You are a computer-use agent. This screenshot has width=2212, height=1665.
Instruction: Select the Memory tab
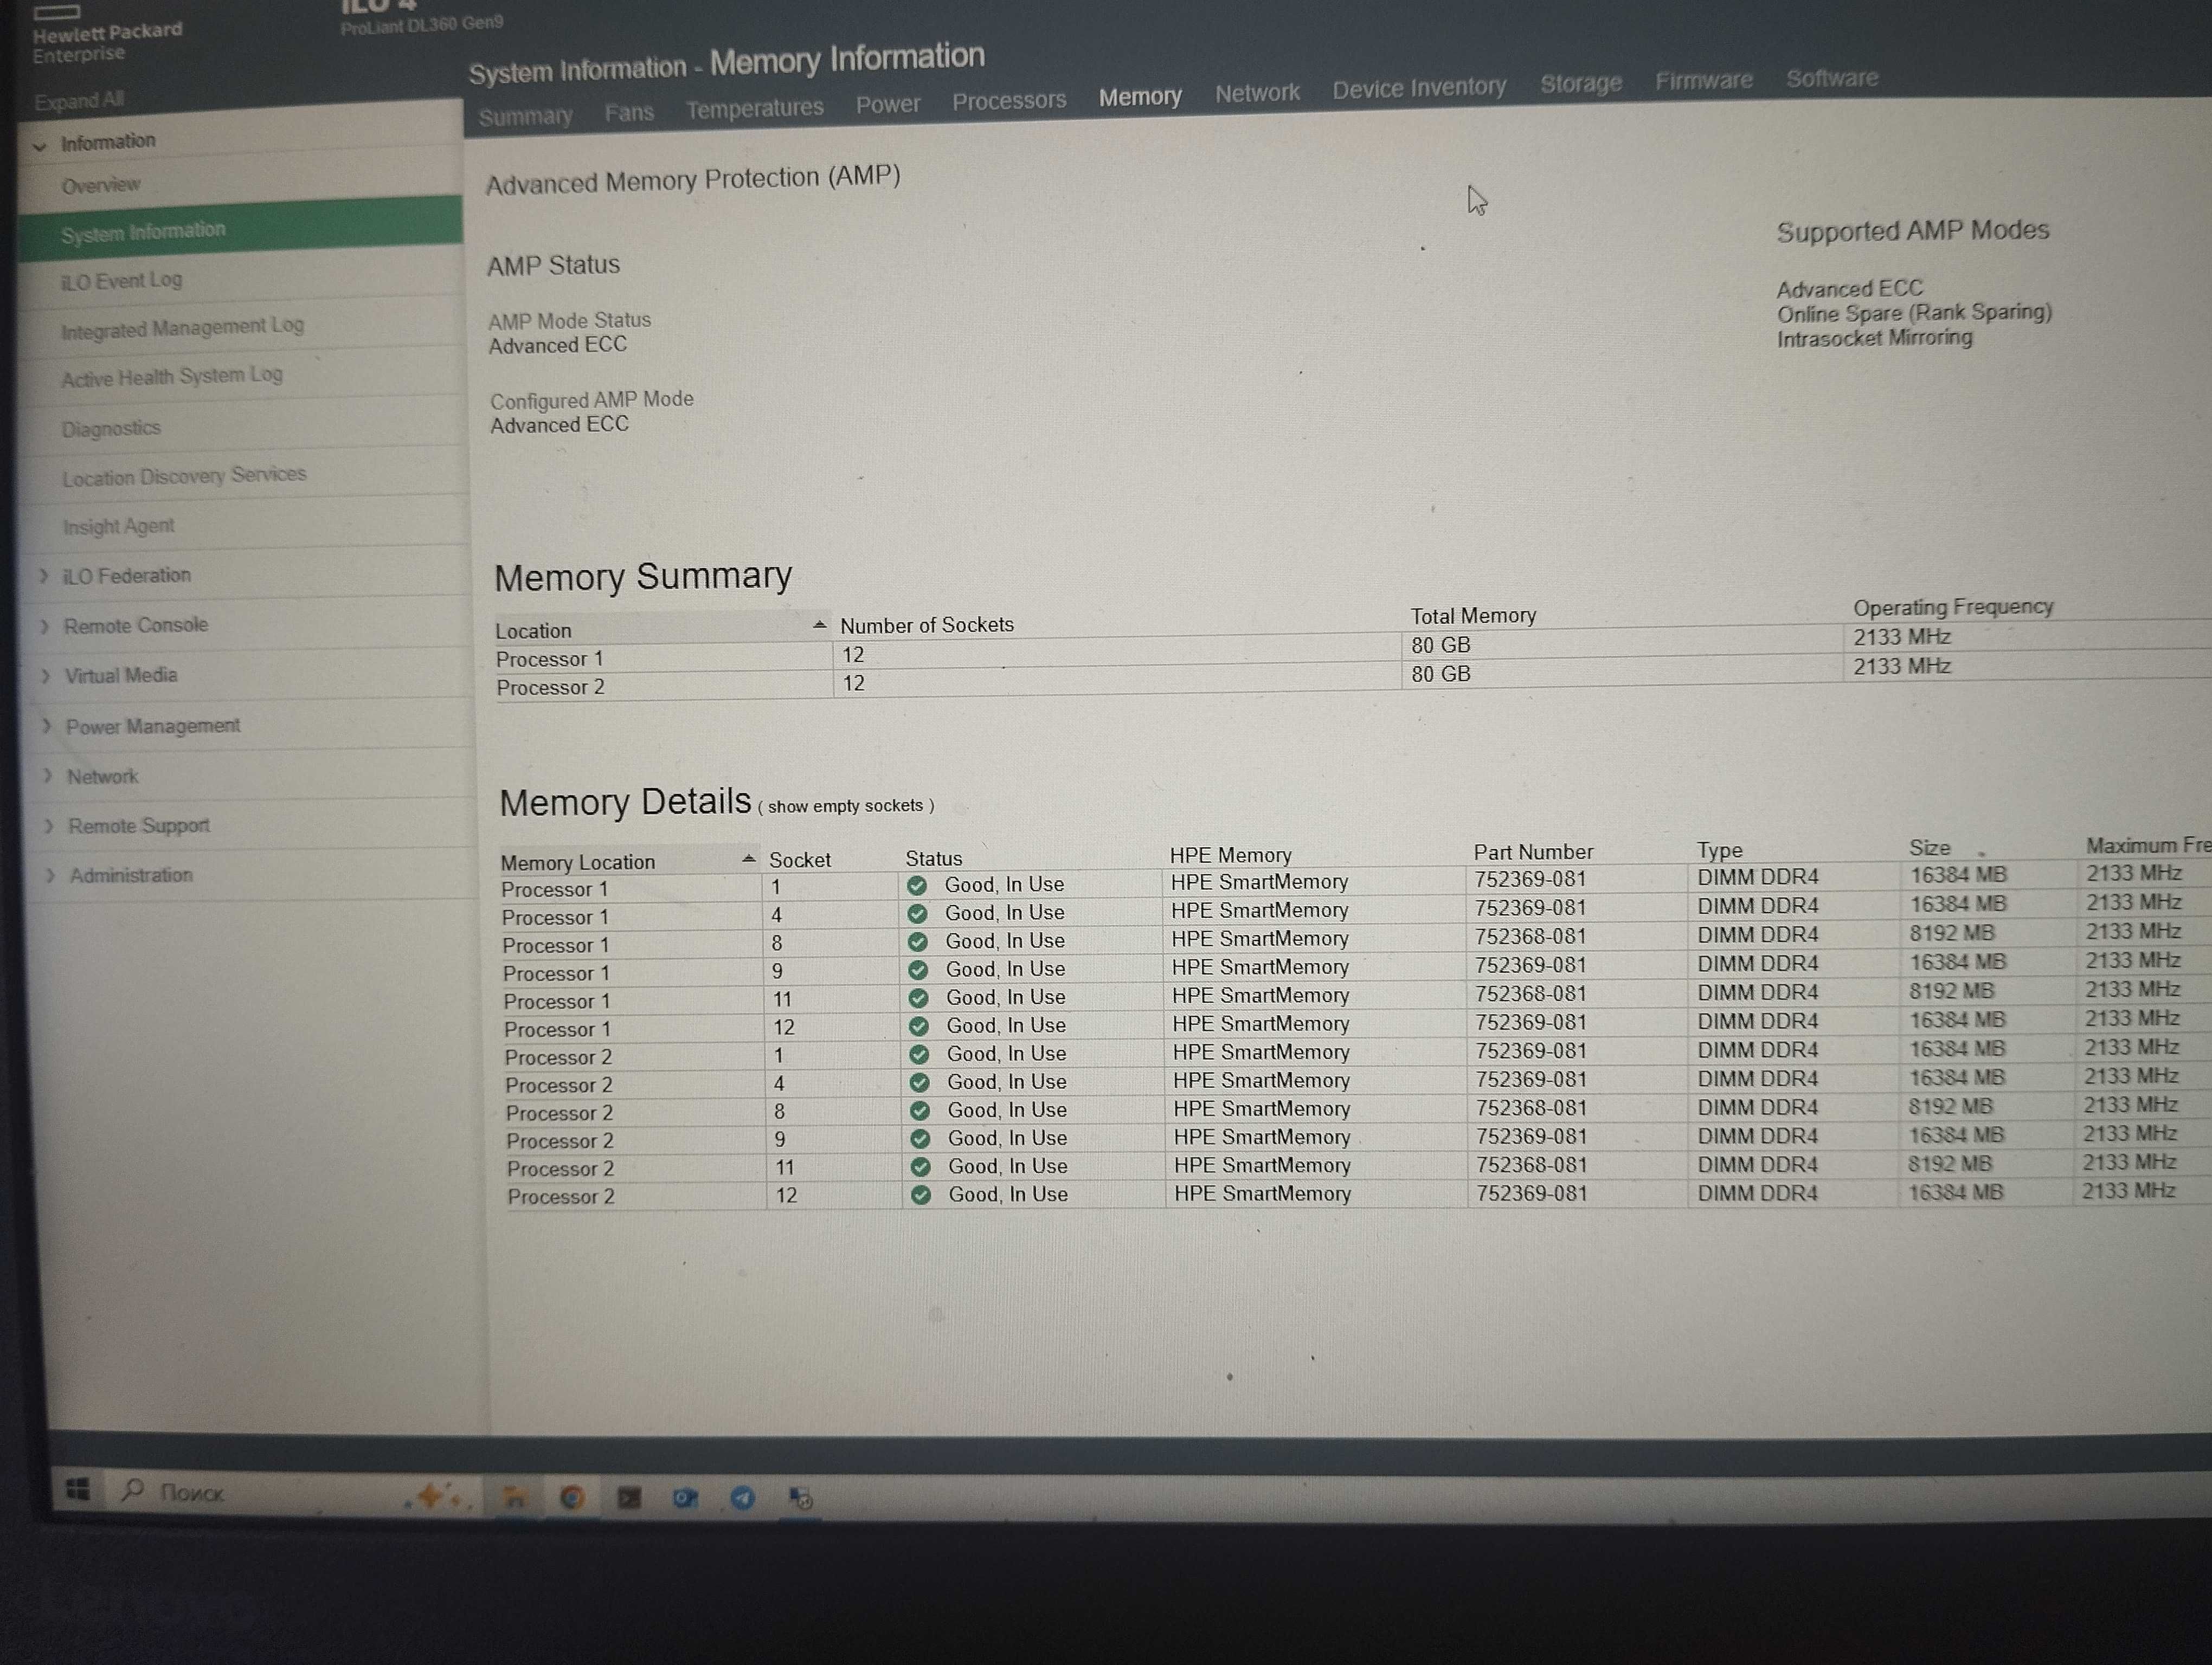1140,97
